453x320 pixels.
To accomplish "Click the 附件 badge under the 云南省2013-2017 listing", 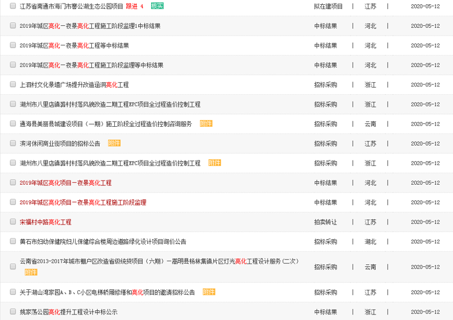I will (x=31, y=272).
